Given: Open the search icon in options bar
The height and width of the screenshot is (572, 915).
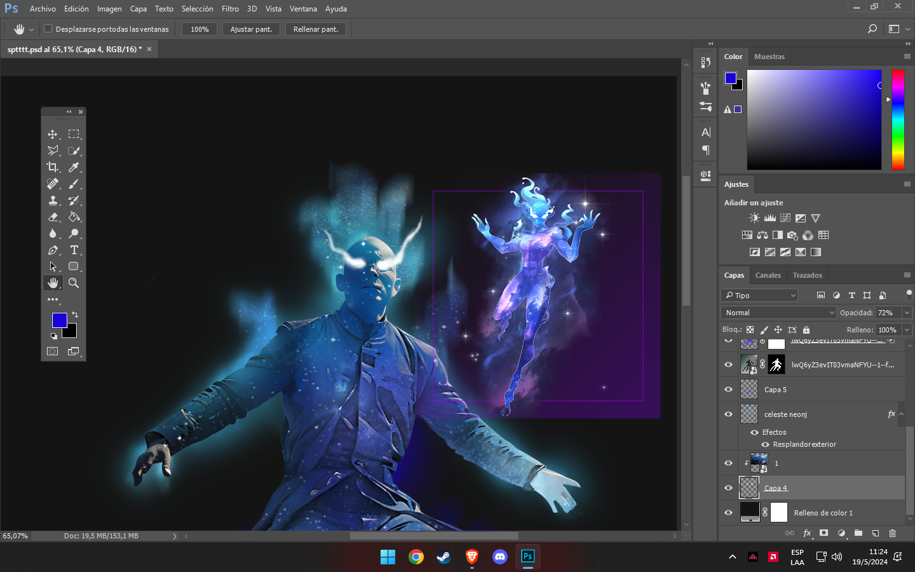Looking at the screenshot, I should pos(872,29).
